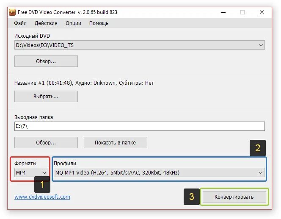Open the Помощь menu
Screen dimensions: 281x219
[x=99, y=23]
